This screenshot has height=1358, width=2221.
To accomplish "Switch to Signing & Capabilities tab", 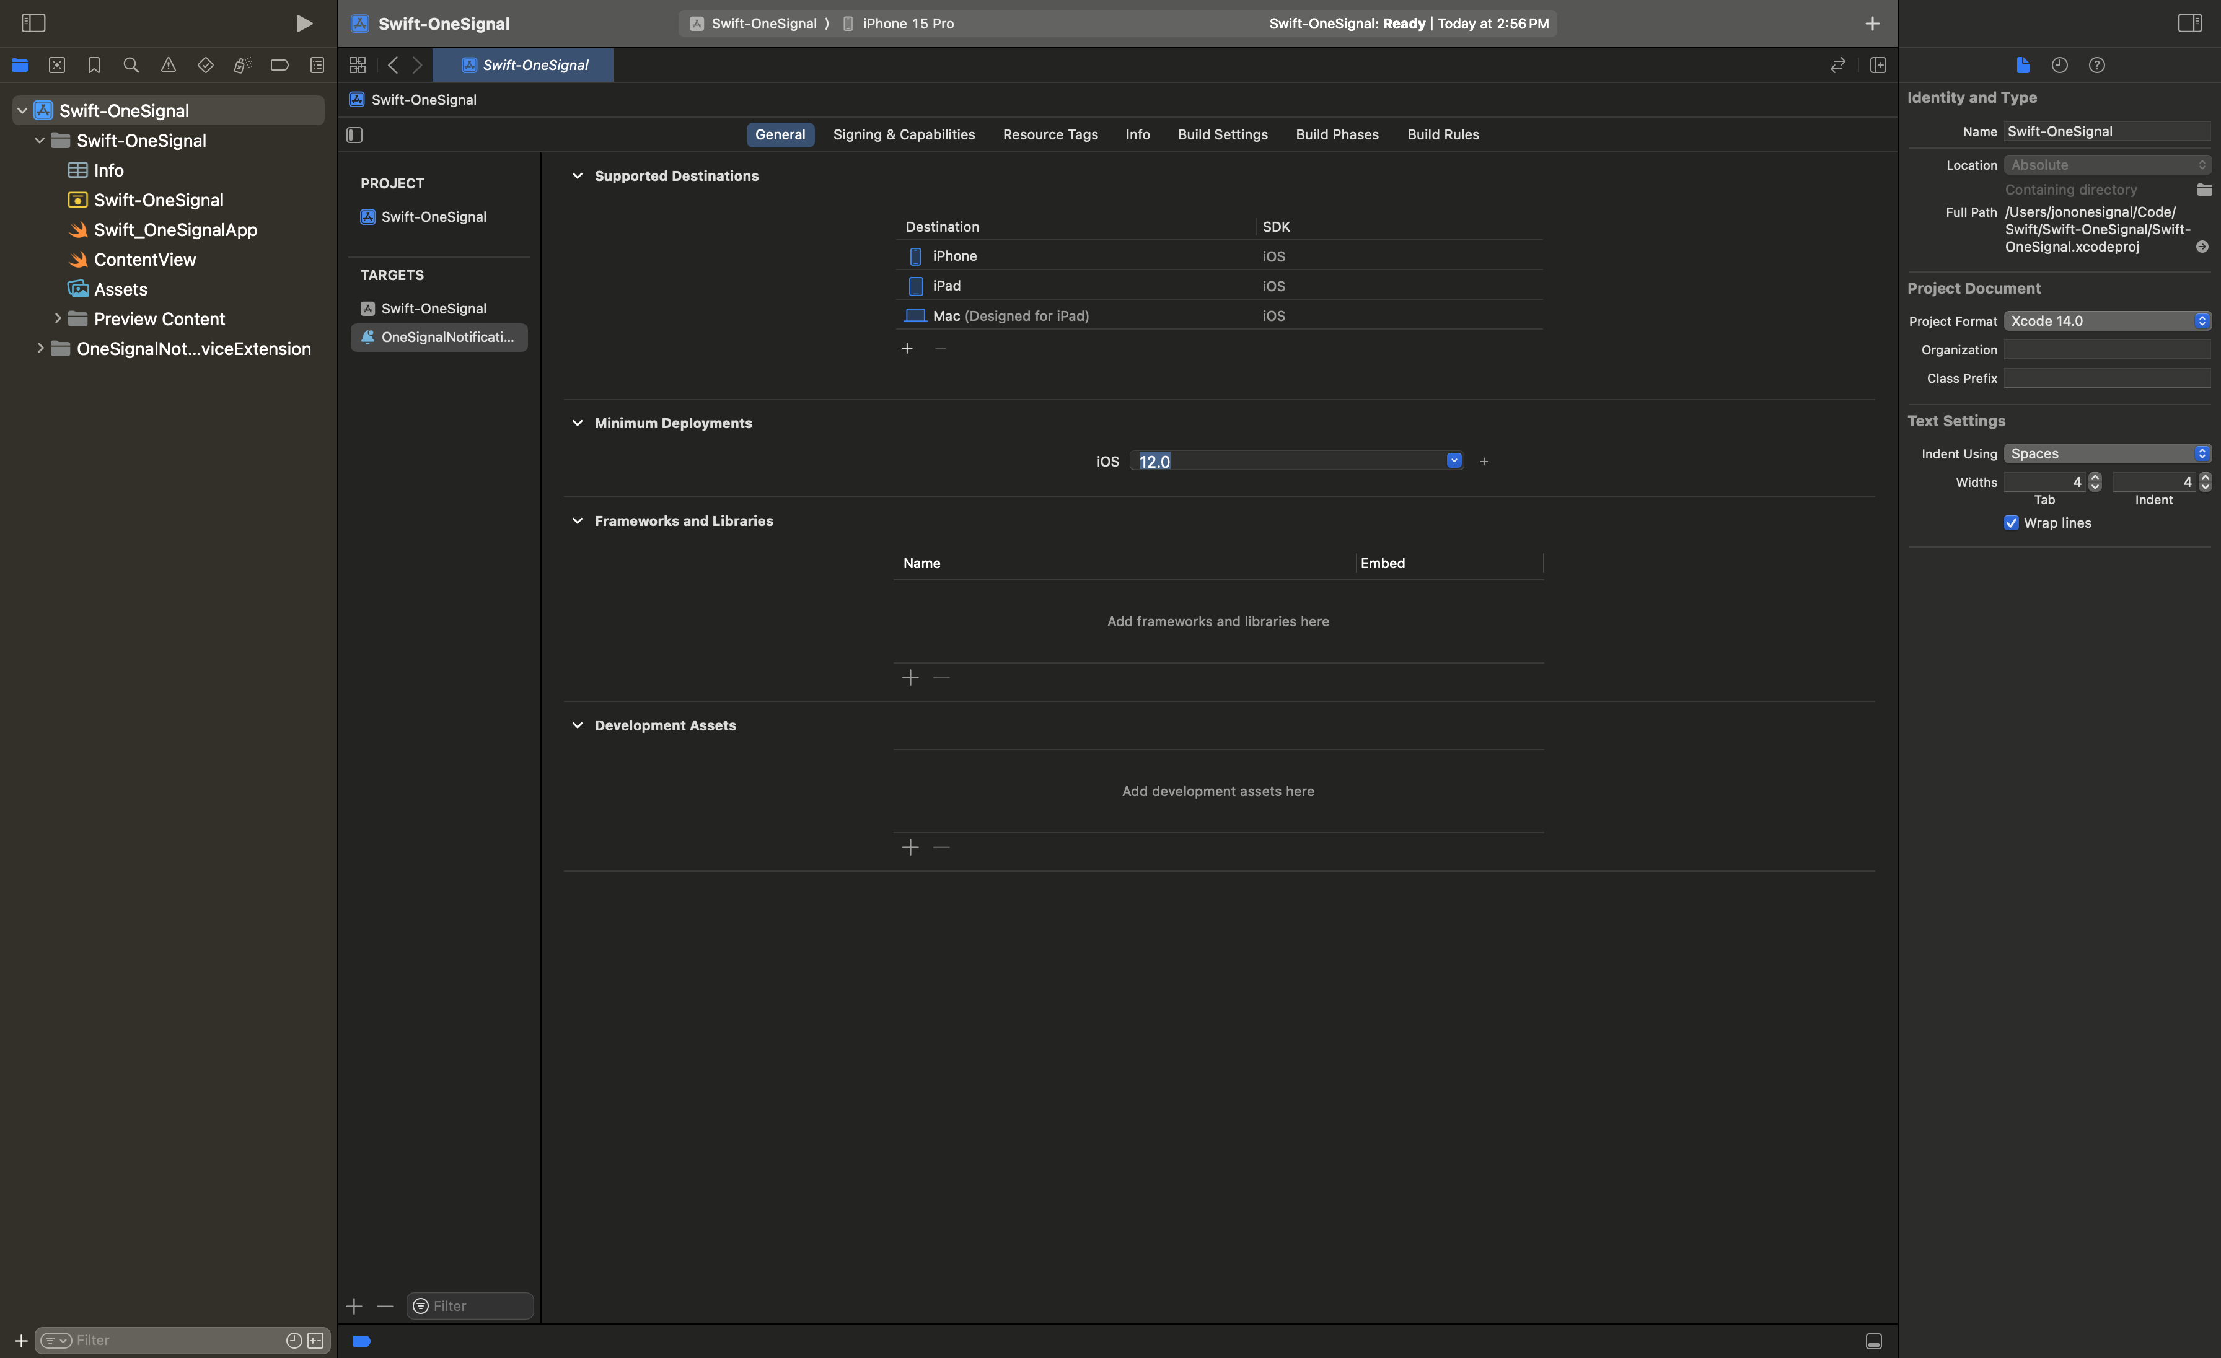I will 903,135.
